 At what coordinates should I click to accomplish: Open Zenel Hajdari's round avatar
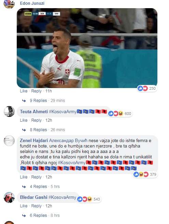(x=9, y=141)
